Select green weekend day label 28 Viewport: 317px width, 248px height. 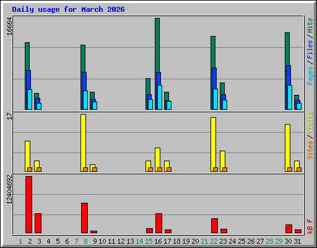pos(269,241)
